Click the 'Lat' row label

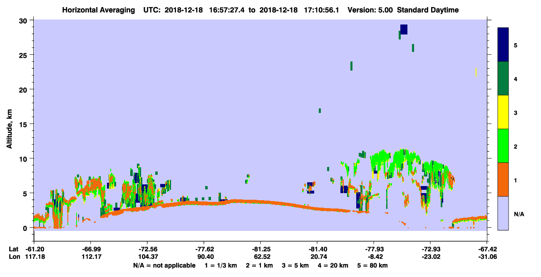pyautogui.click(x=13, y=249)
